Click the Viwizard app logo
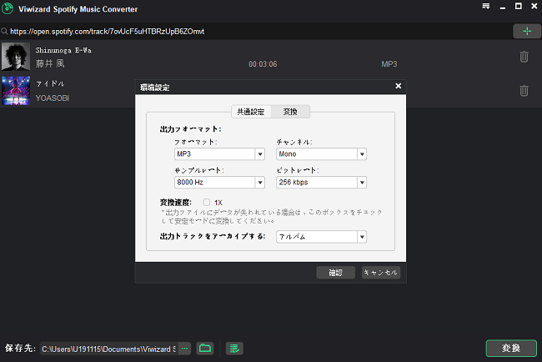This screenshot has height=362, width=542. 8,8
